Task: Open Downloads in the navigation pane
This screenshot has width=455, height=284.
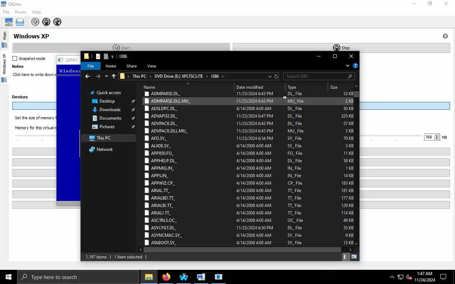Action: coord(110,110)
